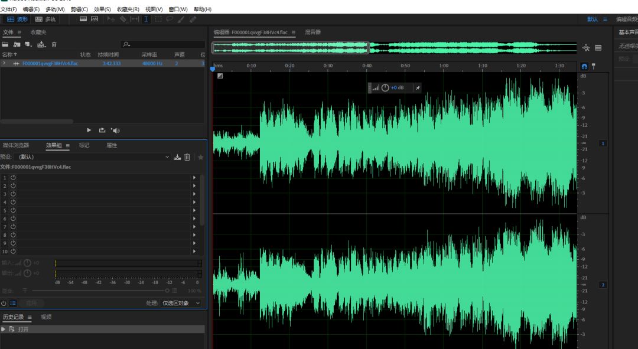
Task: Open the 效果(S) menu
Action: pos(102,9)
